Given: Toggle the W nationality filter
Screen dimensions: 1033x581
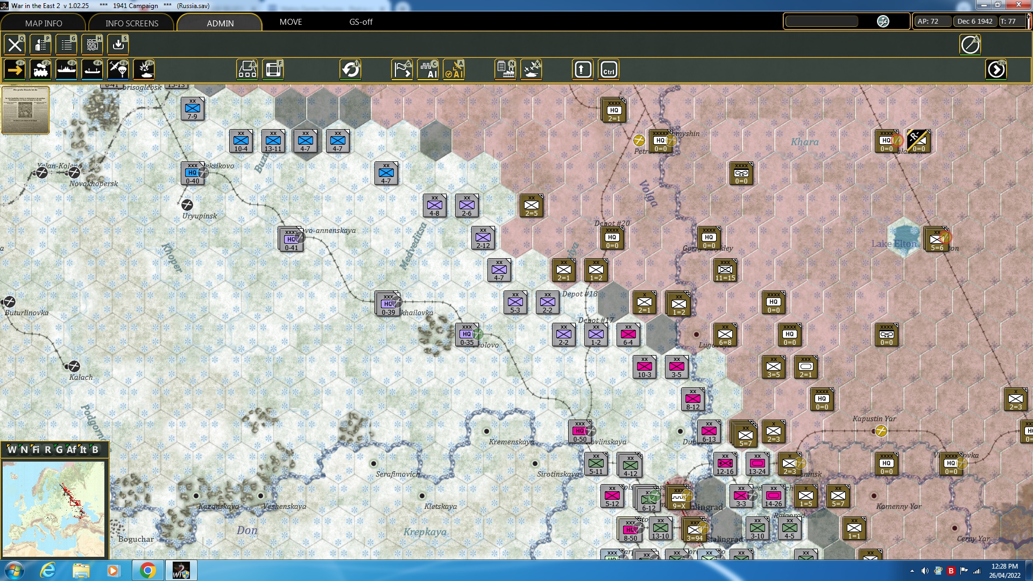Looking at the screenshot, I should click(12, 450).
